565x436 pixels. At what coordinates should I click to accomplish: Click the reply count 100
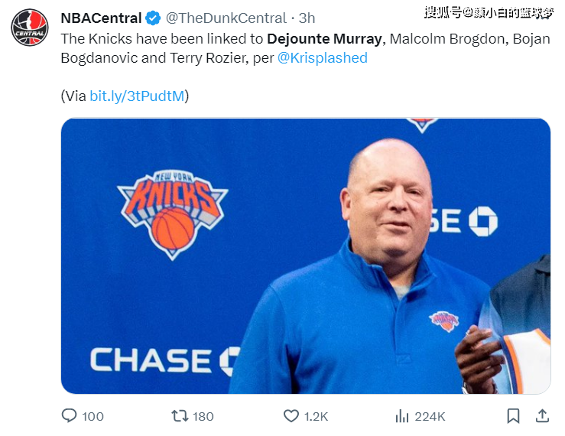point(93,416)
